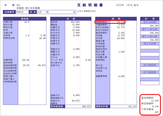
Task: Click the 健康保険料 amount 19,152
Action: (x=121, y=22)
